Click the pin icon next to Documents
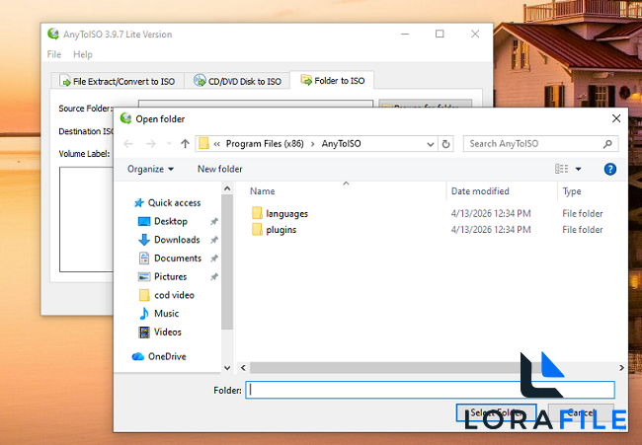 pos(213,259)
